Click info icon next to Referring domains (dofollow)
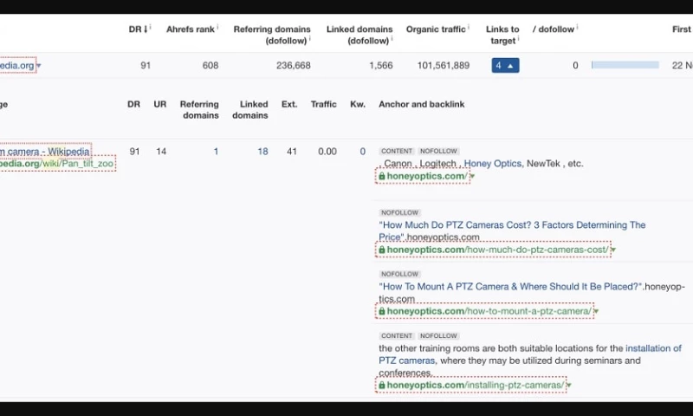 (309, 38)
